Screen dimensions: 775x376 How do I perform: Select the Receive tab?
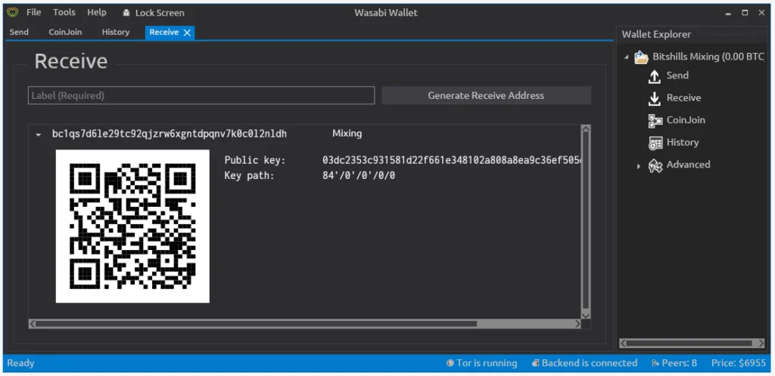pyautogui.click(x=163, y=32)
